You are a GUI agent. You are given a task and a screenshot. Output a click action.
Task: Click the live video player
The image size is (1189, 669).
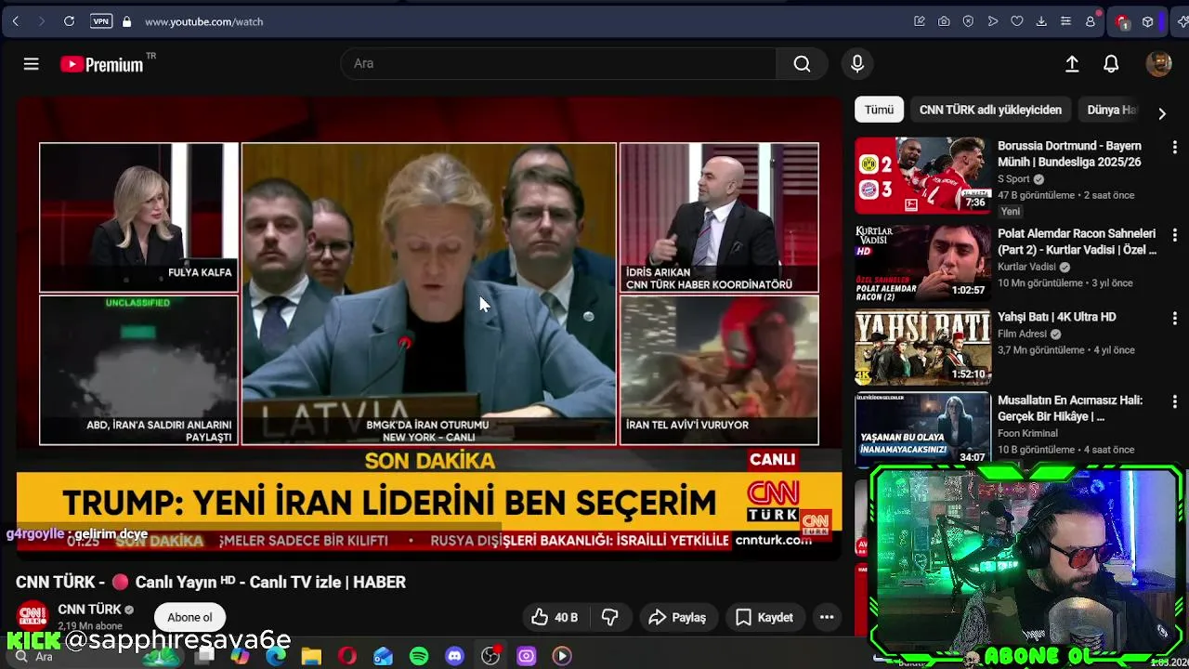point(429,328)
